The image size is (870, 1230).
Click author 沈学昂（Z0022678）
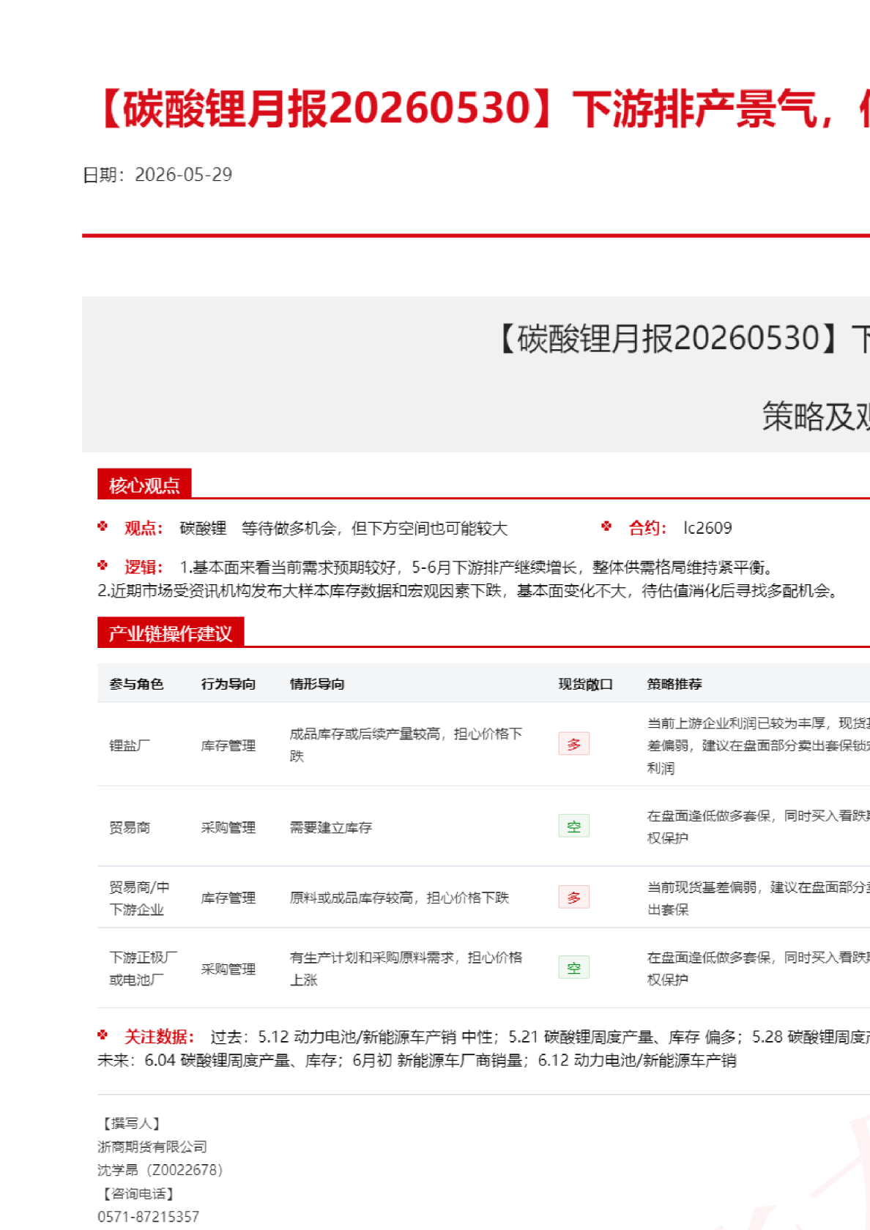coord(160,1170)
